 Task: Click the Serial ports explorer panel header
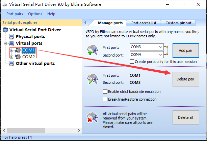click(x=42, y=23)
